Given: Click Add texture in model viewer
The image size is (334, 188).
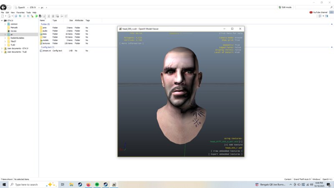Looking at the screenshot, I should 233,145.
